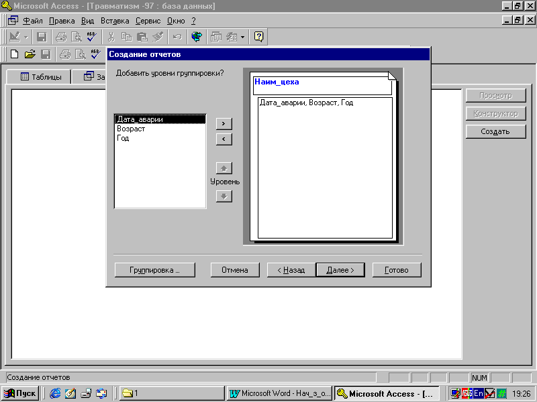
Task: Click the < Назад button
Action: click(x=291, y=270)
